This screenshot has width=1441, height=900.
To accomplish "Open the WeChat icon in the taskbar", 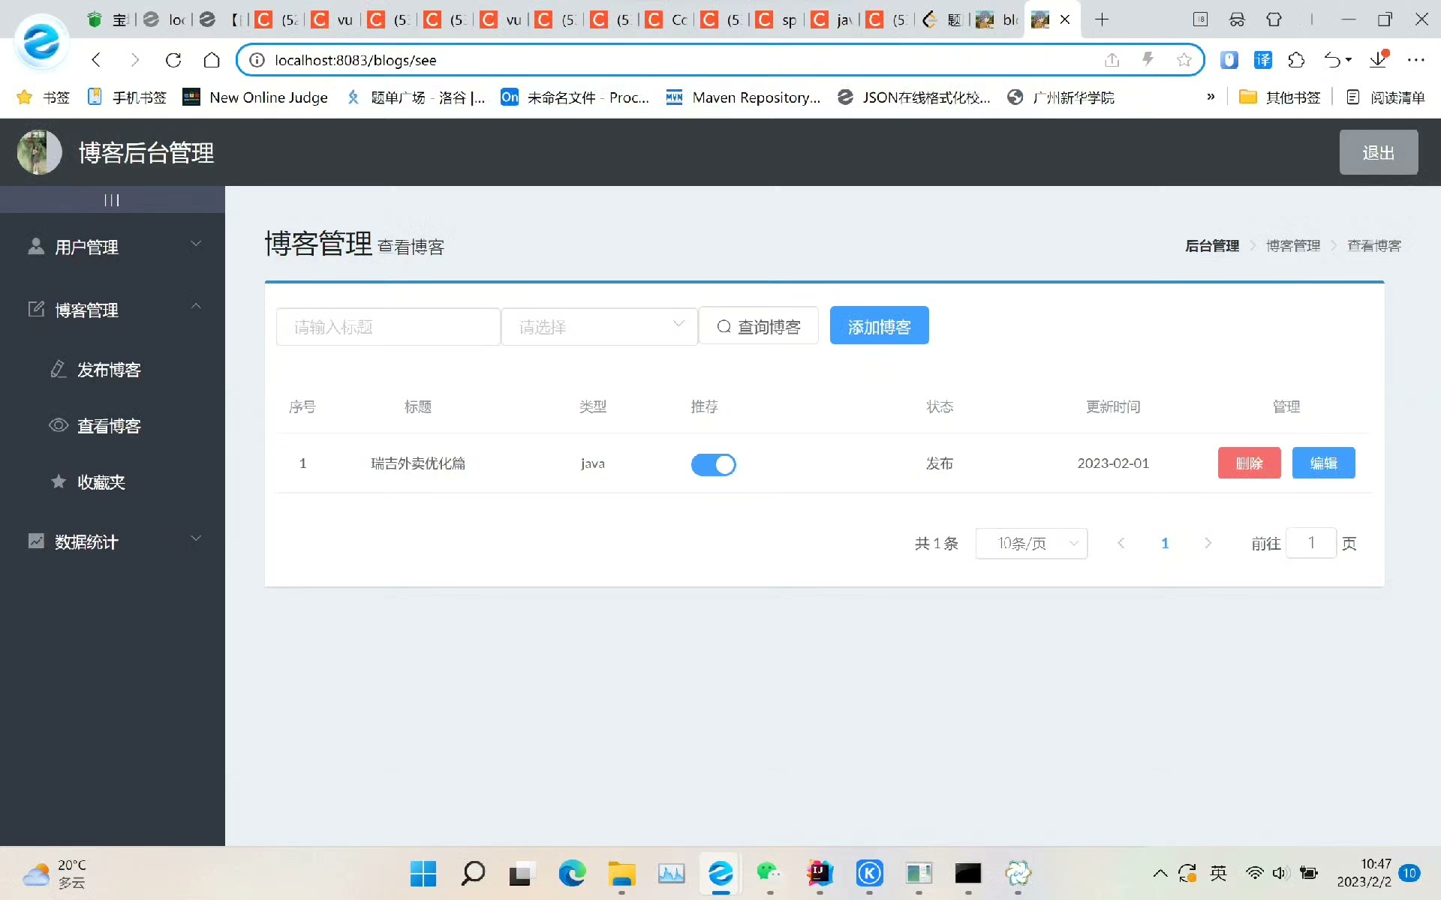I will [x=769, y=873].
